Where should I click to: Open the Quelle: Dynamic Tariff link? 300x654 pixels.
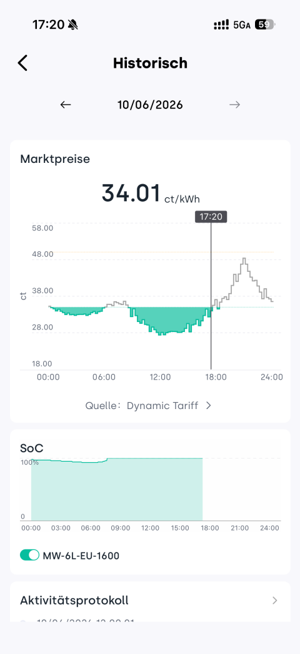pyautogui.click(x=149, y=405)
